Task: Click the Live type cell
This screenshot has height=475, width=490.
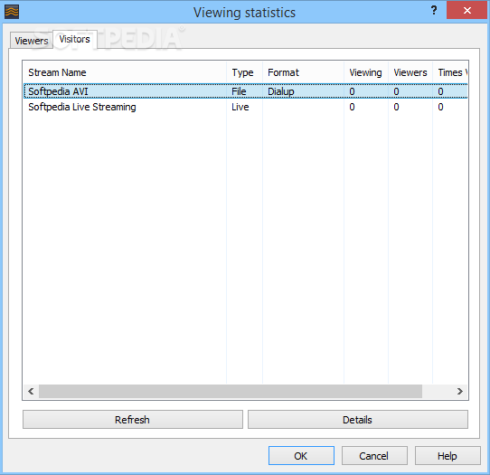Action: tap(240, 107)
